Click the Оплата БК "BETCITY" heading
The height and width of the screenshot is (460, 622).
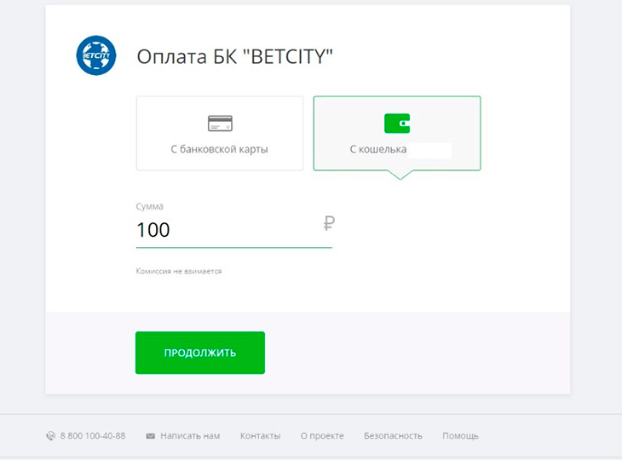click(x=235, y=56)
